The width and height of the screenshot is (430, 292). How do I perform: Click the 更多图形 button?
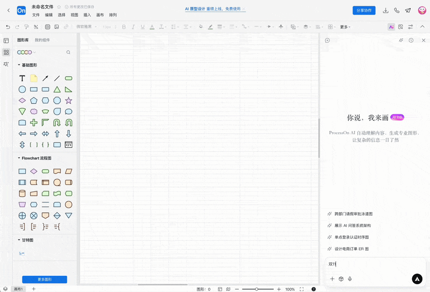[45, 279]
